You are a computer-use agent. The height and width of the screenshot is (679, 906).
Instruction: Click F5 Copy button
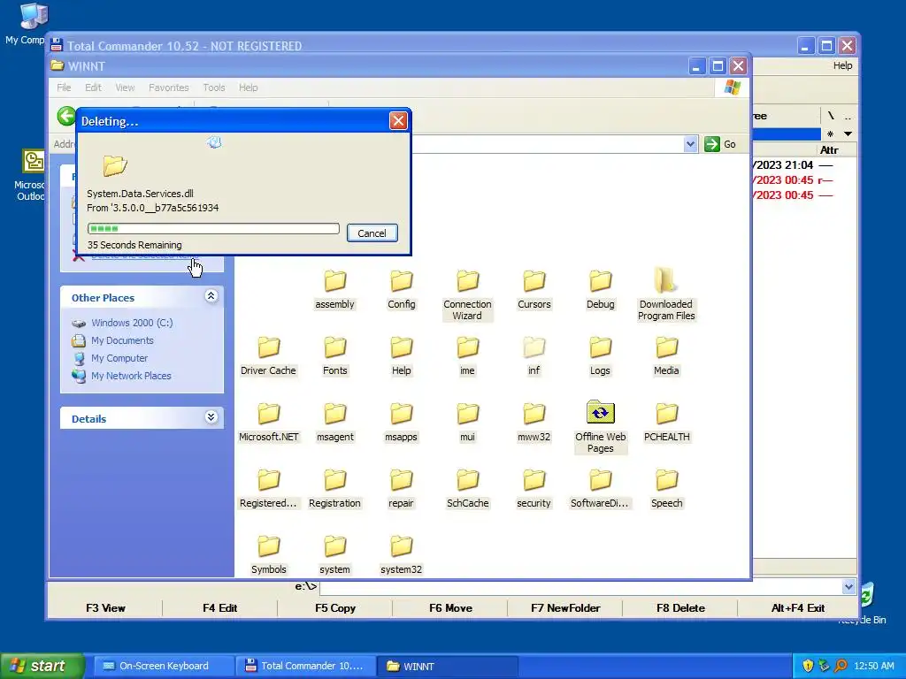pyautogui.click(x=335, y=608)
